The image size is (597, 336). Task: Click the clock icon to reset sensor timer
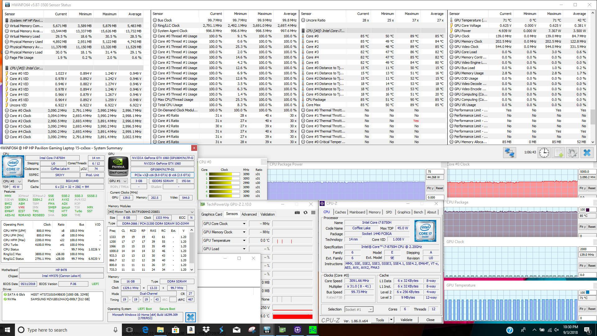[x=544, y=153]
